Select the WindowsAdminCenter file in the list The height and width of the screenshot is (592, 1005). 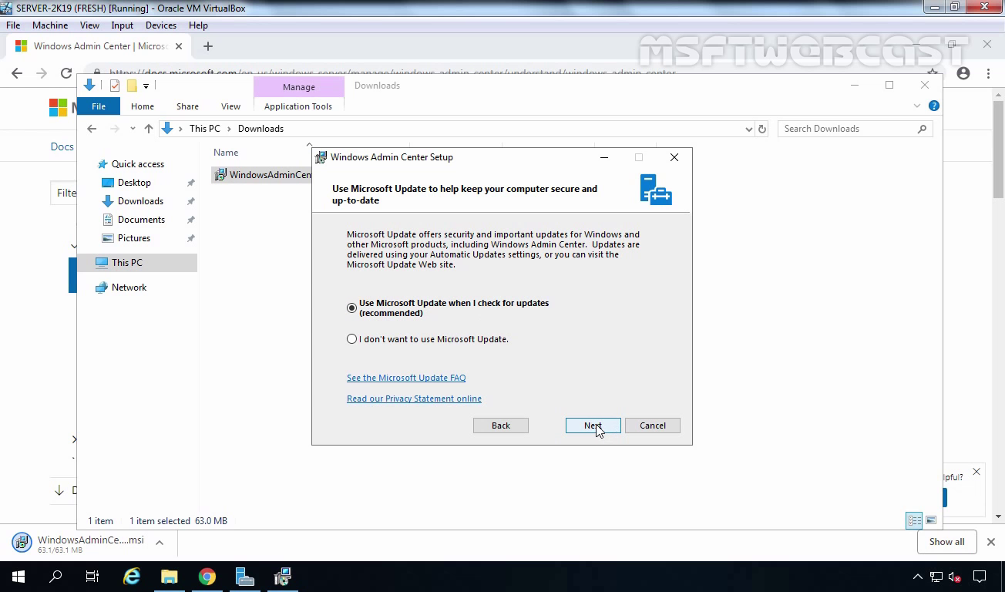[262, 175]
